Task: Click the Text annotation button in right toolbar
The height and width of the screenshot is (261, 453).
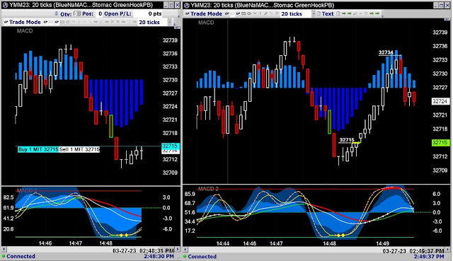Action: click(x=328, y=13)
